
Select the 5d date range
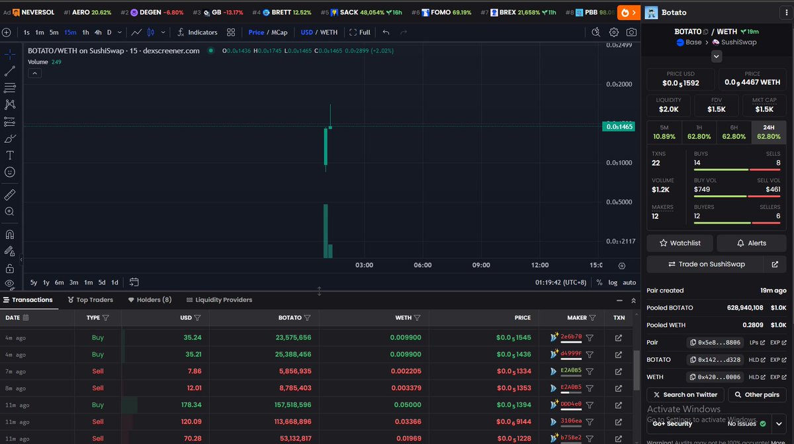pyautogui.click(x=102, y=282)
